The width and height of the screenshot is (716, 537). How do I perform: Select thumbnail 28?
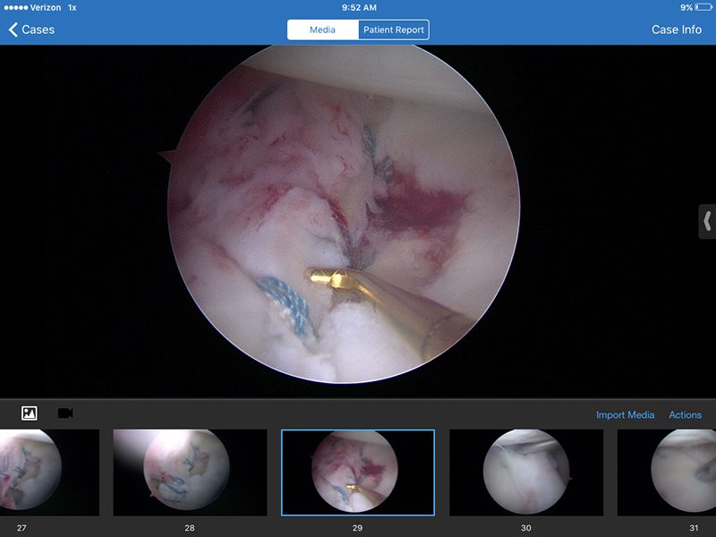190,473
